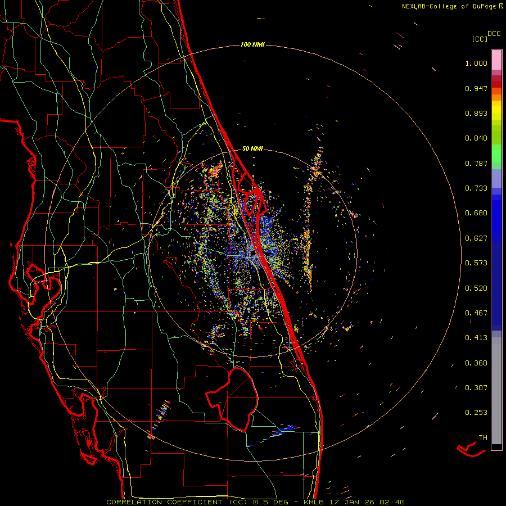Click the gray band near 0.307 on scale
Screen dimensions: 506x506
tap(496, 388)
